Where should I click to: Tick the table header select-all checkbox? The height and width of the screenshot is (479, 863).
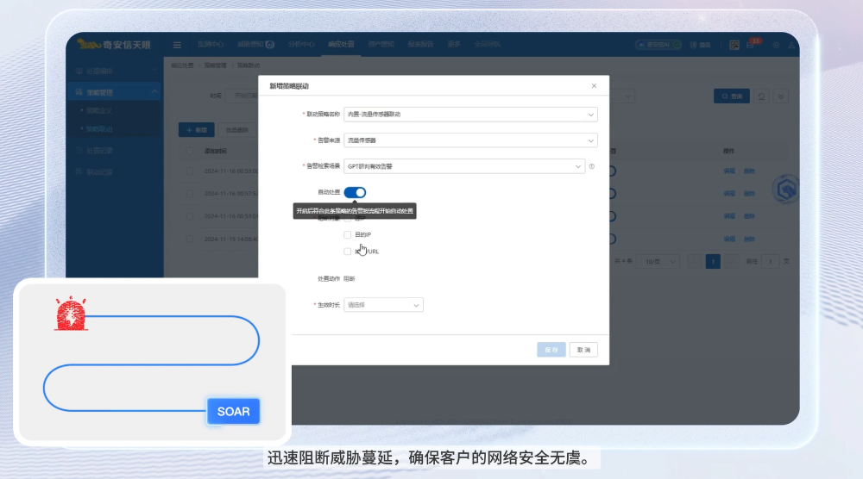pyautogui.click(x=190, y=151)
